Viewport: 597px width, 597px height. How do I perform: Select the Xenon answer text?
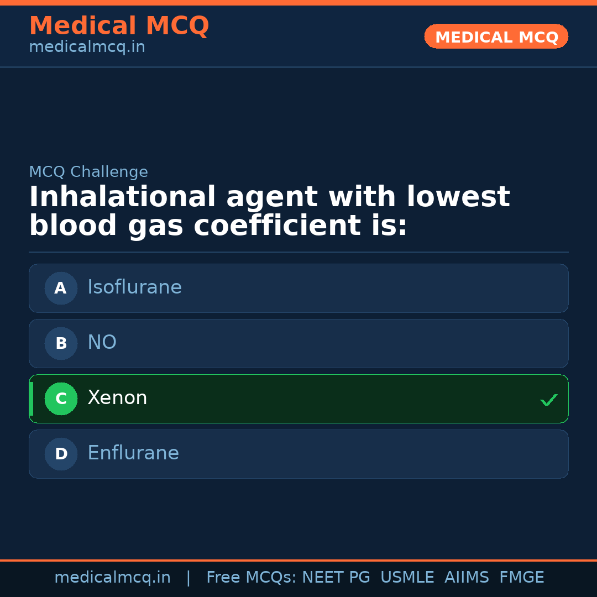point(117,398)
